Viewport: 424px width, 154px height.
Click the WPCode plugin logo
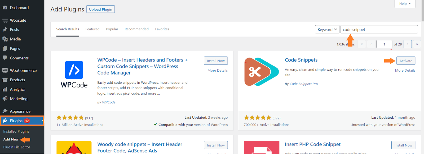click(74, 74)
